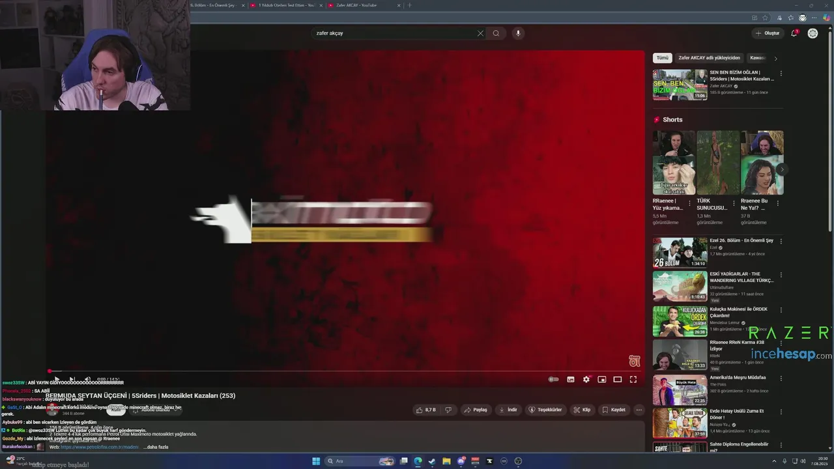Open Ezel 26. Bölüm video title
834x469 pixels.
coord(741,240)
